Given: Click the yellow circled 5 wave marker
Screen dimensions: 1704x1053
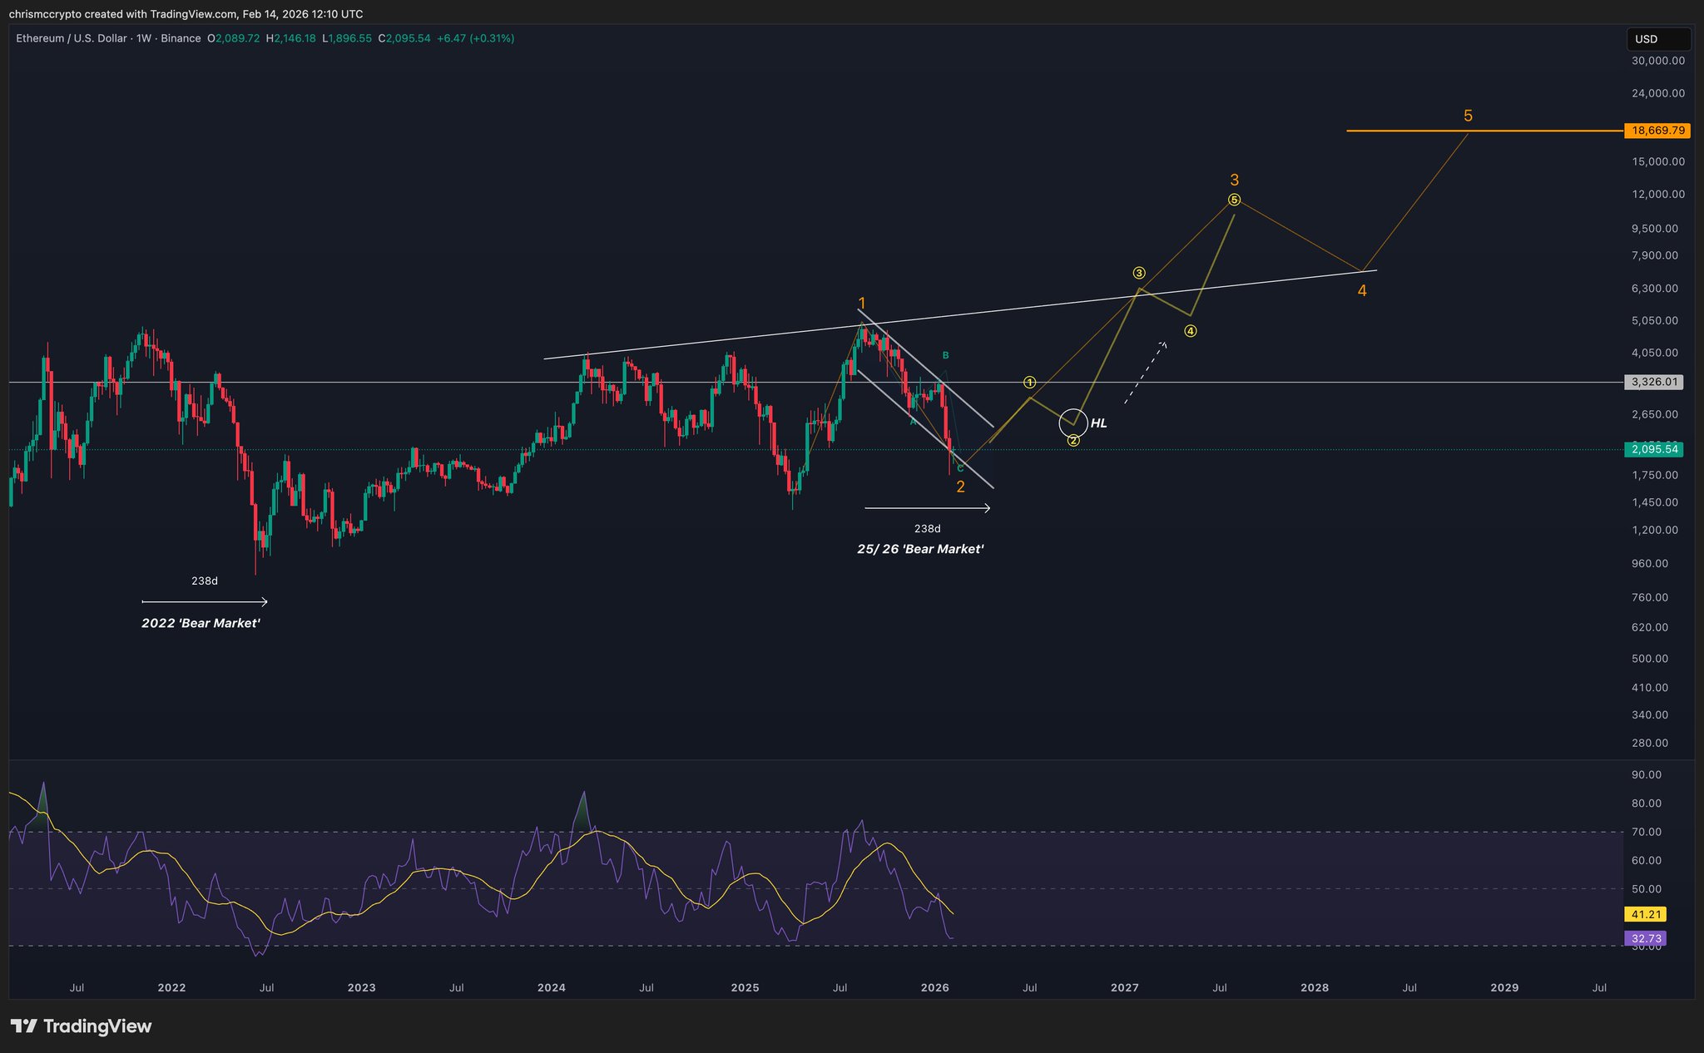Looking at the screenshot, I should 1234,200.
